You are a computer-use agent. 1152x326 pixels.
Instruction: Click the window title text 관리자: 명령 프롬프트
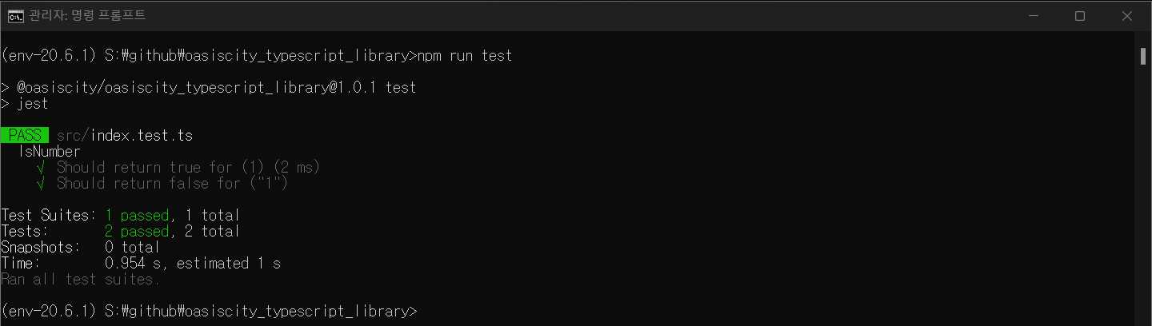point(86,16)
